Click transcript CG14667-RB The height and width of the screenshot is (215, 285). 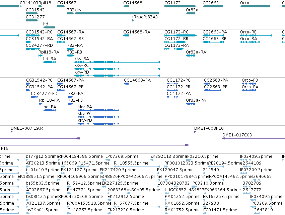[61, 42]
